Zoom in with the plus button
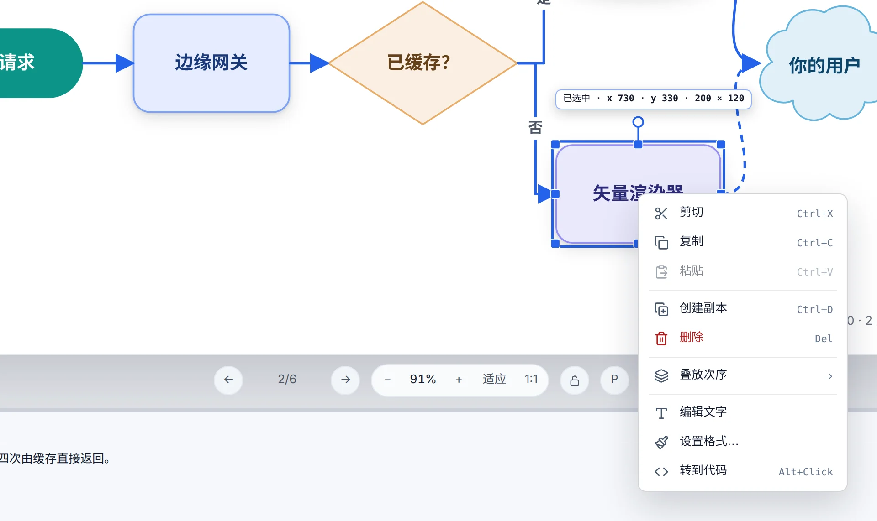The image size is (877, 521). [x=459, y=380]
